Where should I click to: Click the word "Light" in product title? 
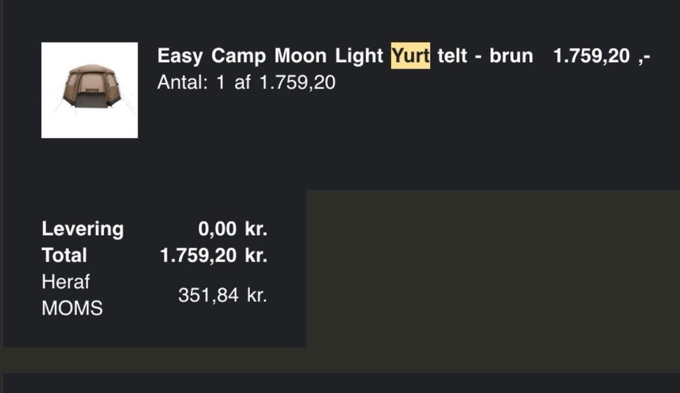(360, 56)
